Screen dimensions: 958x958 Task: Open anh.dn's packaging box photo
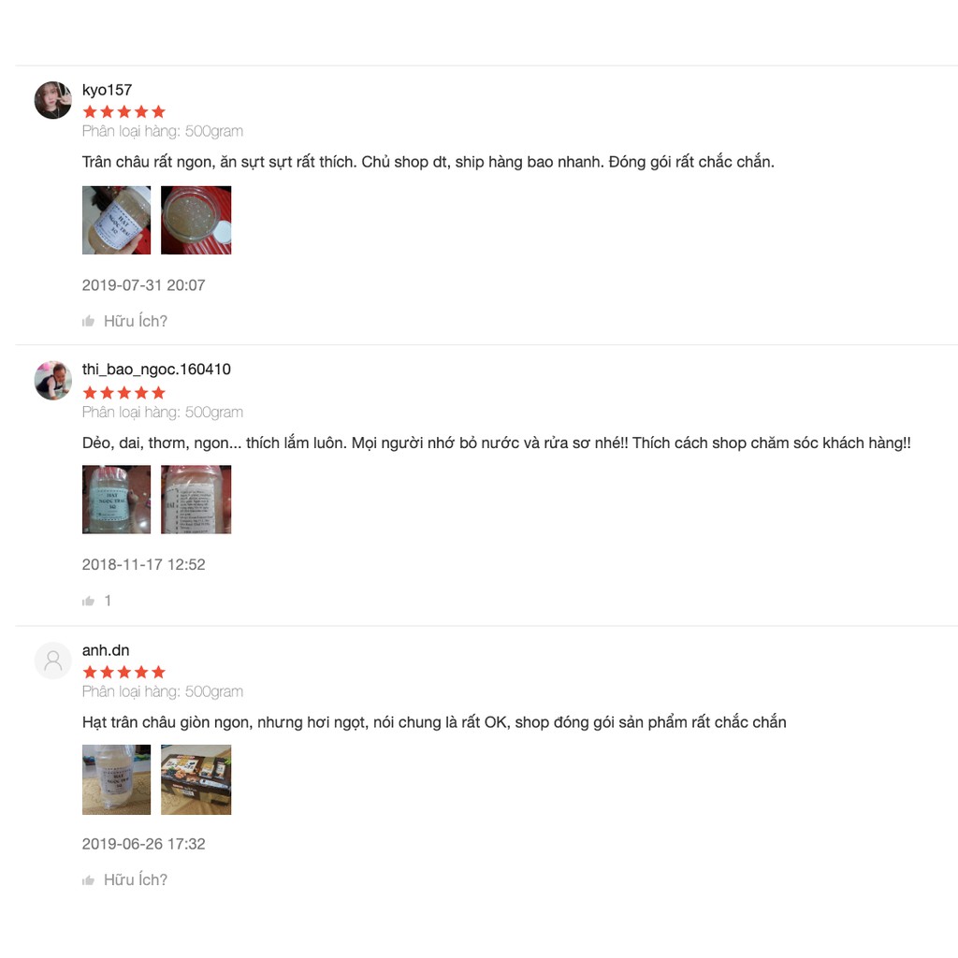196,779
